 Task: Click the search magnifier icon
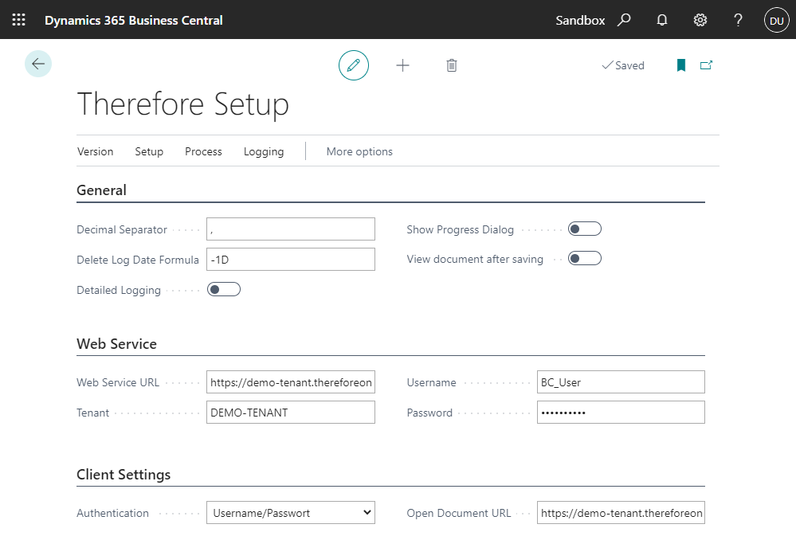tap(624, 20)
